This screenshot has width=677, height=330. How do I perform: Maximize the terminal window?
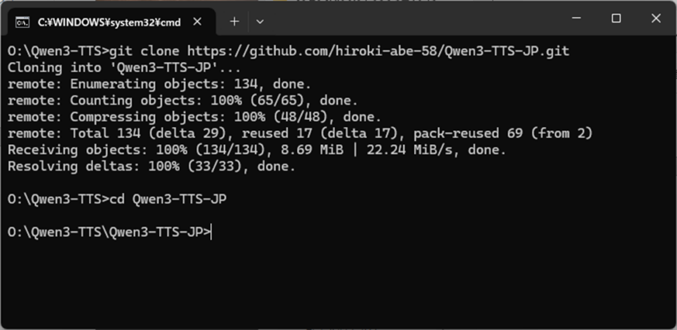click(616, 19)
